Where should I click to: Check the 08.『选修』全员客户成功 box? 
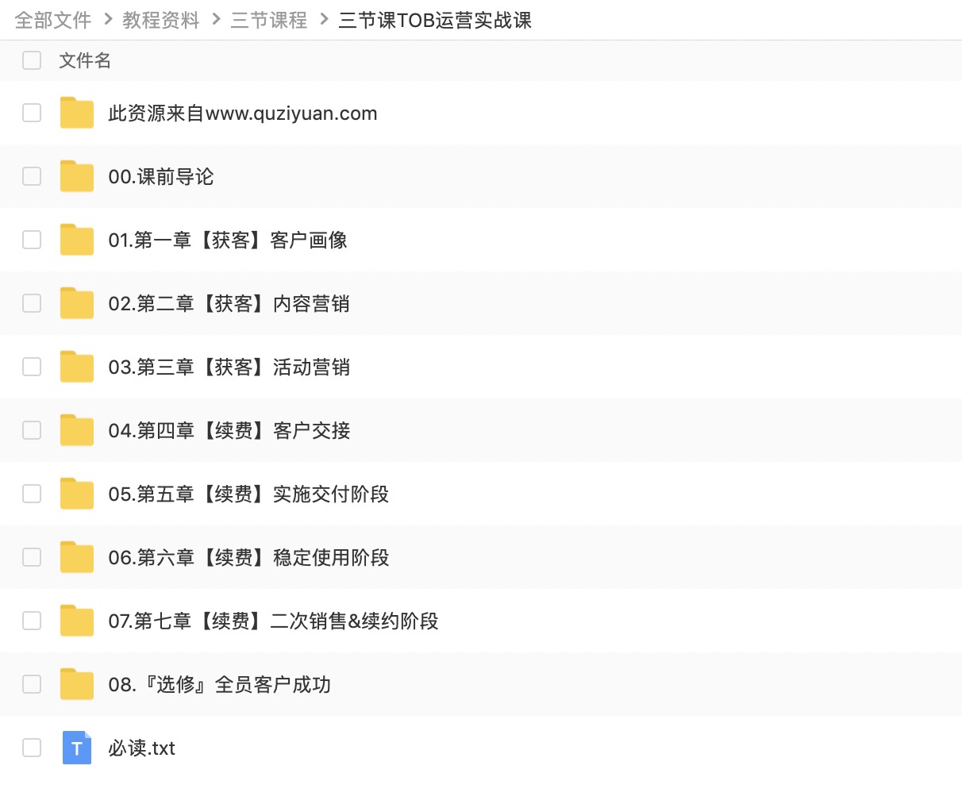point(32,684)
